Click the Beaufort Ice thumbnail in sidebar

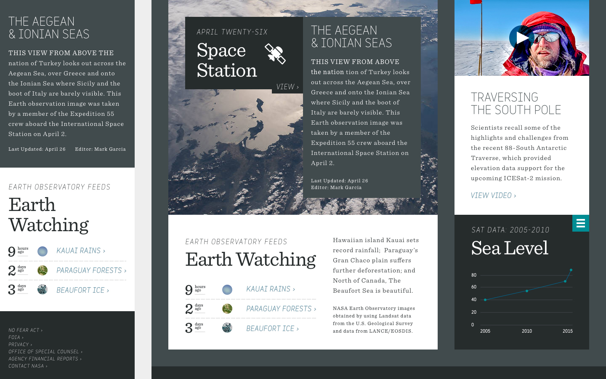point(43,289)
